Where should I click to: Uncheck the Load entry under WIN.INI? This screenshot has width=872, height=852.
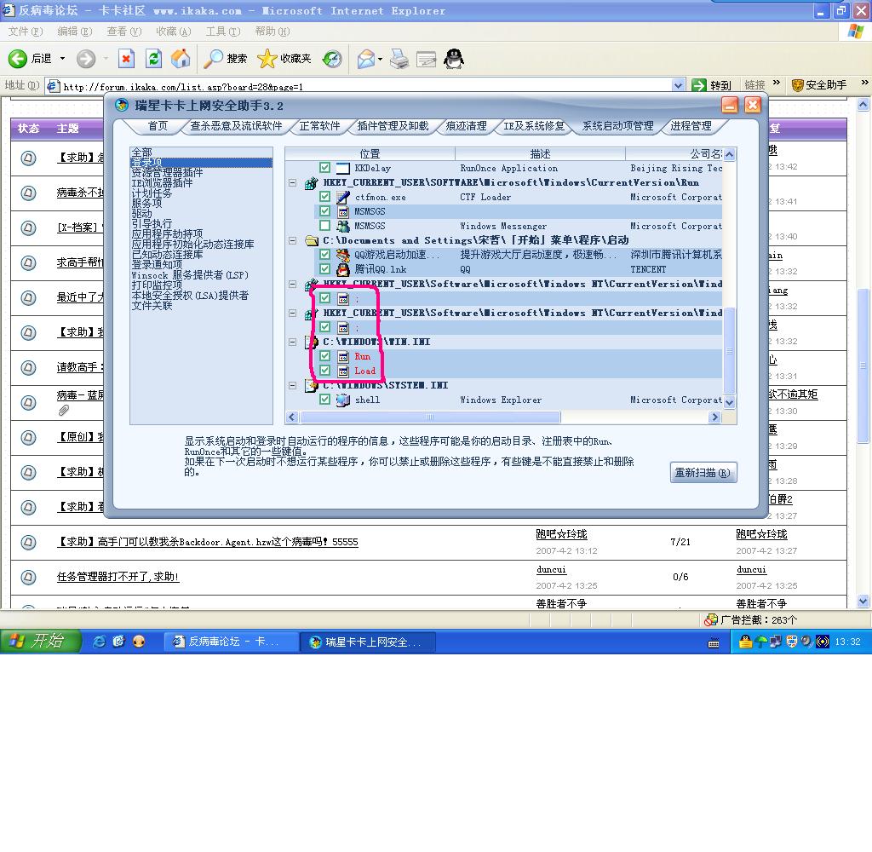pyautogui.click(x=324, y=370)
